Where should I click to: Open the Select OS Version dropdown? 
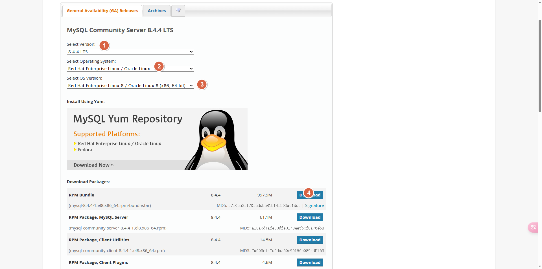(x=130, y=86)
